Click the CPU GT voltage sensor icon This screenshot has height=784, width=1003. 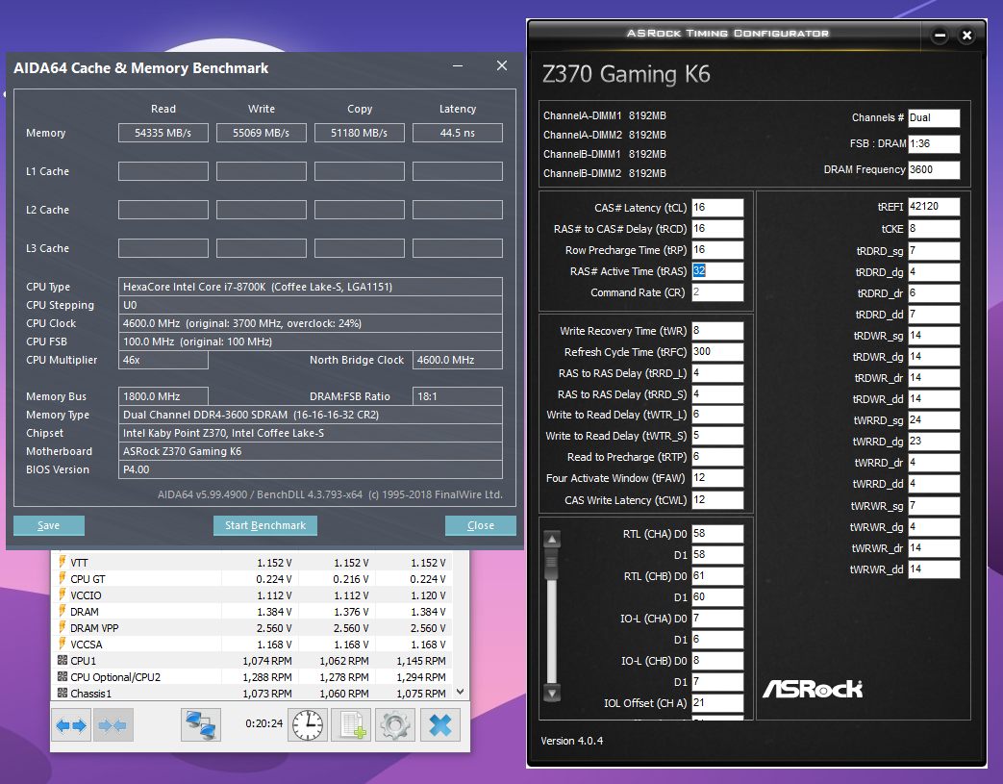pyautogui.click(x=63, y=578)
